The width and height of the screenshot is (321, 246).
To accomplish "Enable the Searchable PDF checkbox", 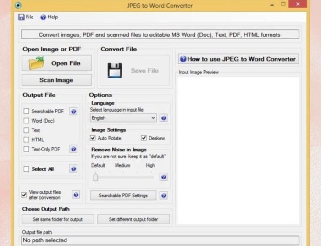I will tap(27, 111).
